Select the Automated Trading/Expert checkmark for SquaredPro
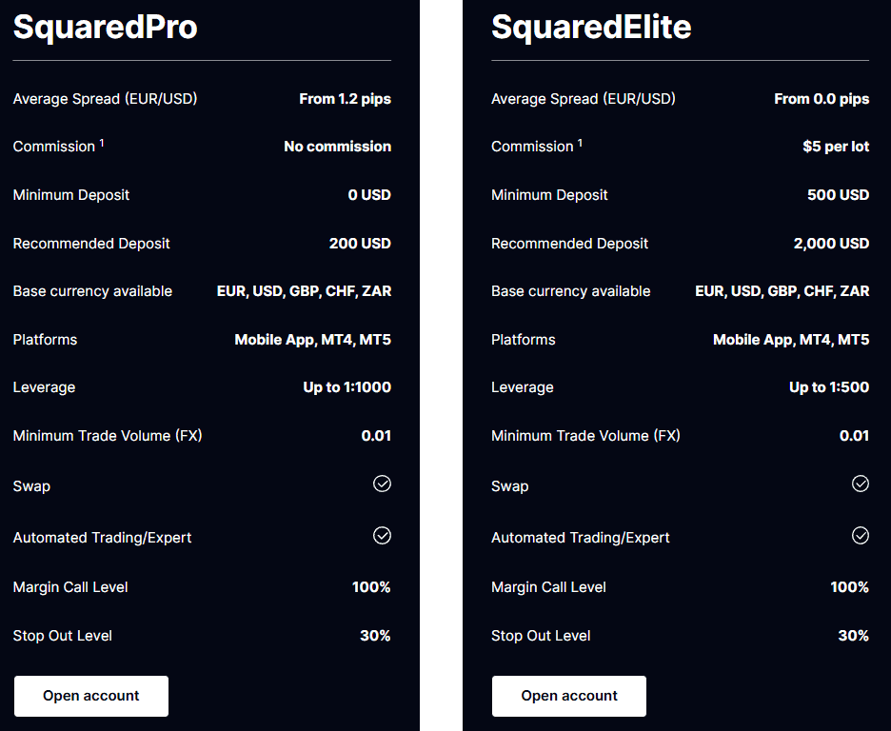891x731 pixels. coord(382,535)
